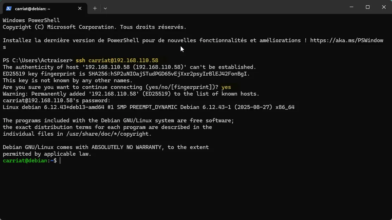Maximize the terminal window
The width and height of the screenshot is (392, 220).
pos(368,7)
